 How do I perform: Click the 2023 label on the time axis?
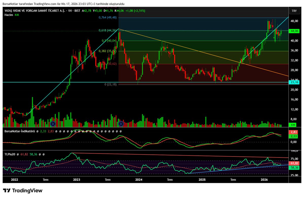(x=77, y=179)
